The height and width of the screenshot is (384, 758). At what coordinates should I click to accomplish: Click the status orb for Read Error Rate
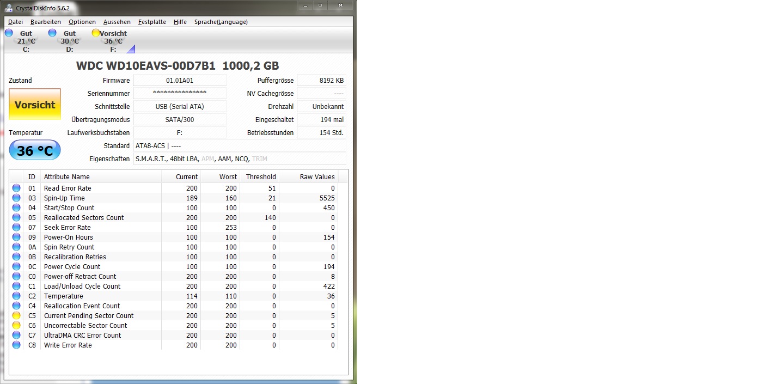point(16,188)
